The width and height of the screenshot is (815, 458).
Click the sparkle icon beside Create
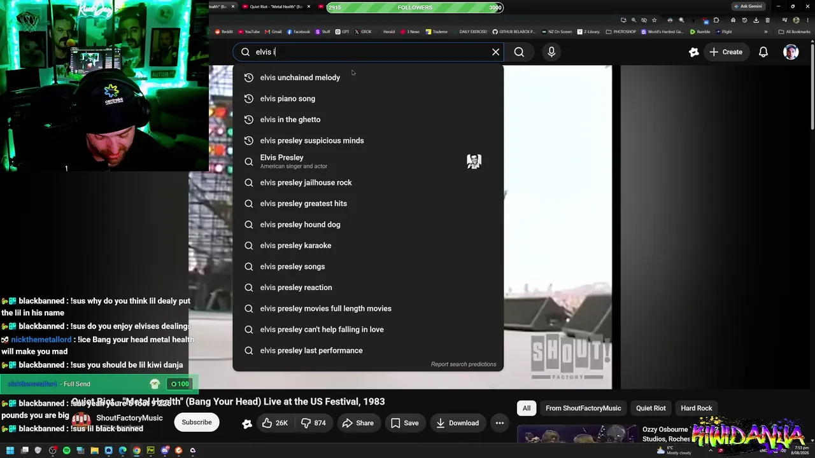(693, 52)
